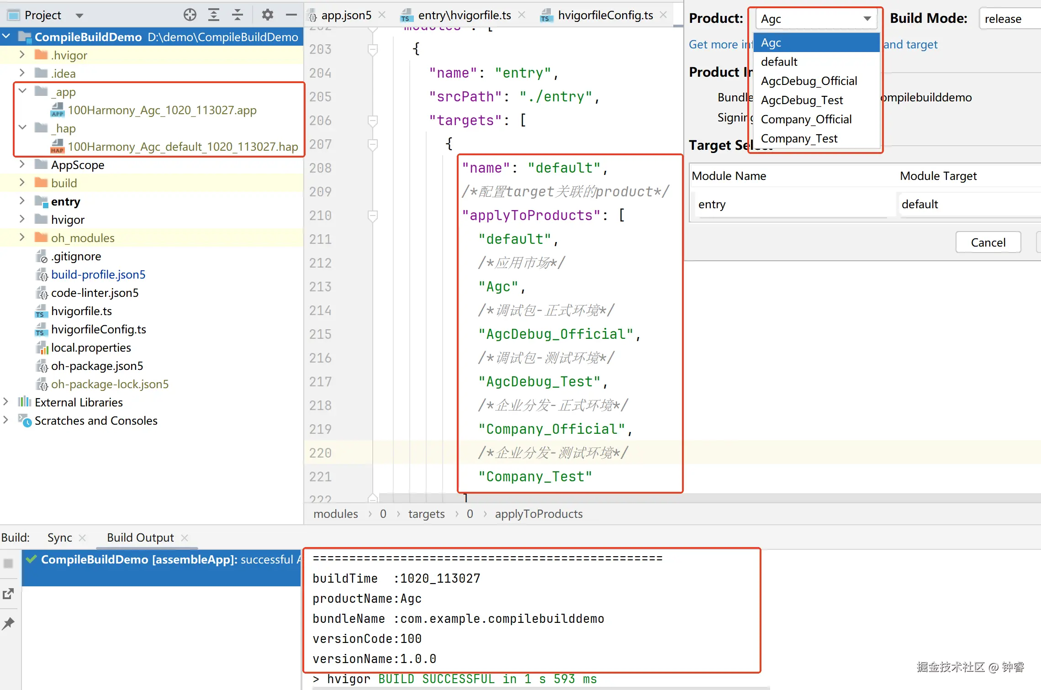Switch to hvigorfileConfig.ts editor tab
This screenshot has height=690, width=1041.
(x=605, y=15)
